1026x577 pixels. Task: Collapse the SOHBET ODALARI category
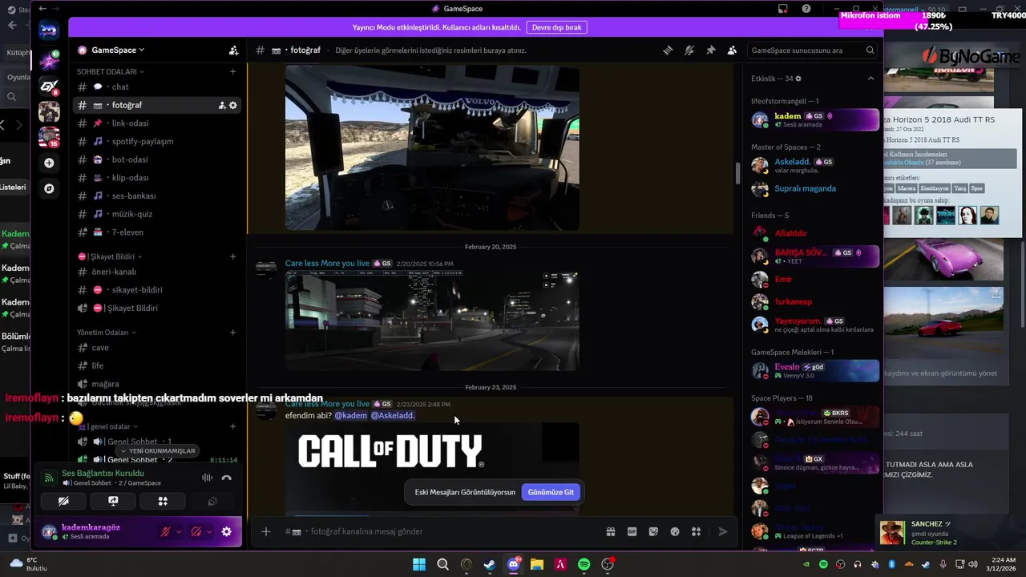coord(110,71)
